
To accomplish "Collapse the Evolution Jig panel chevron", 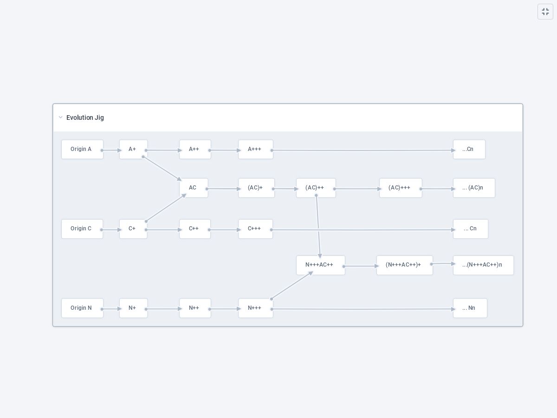I will [61, 118].
